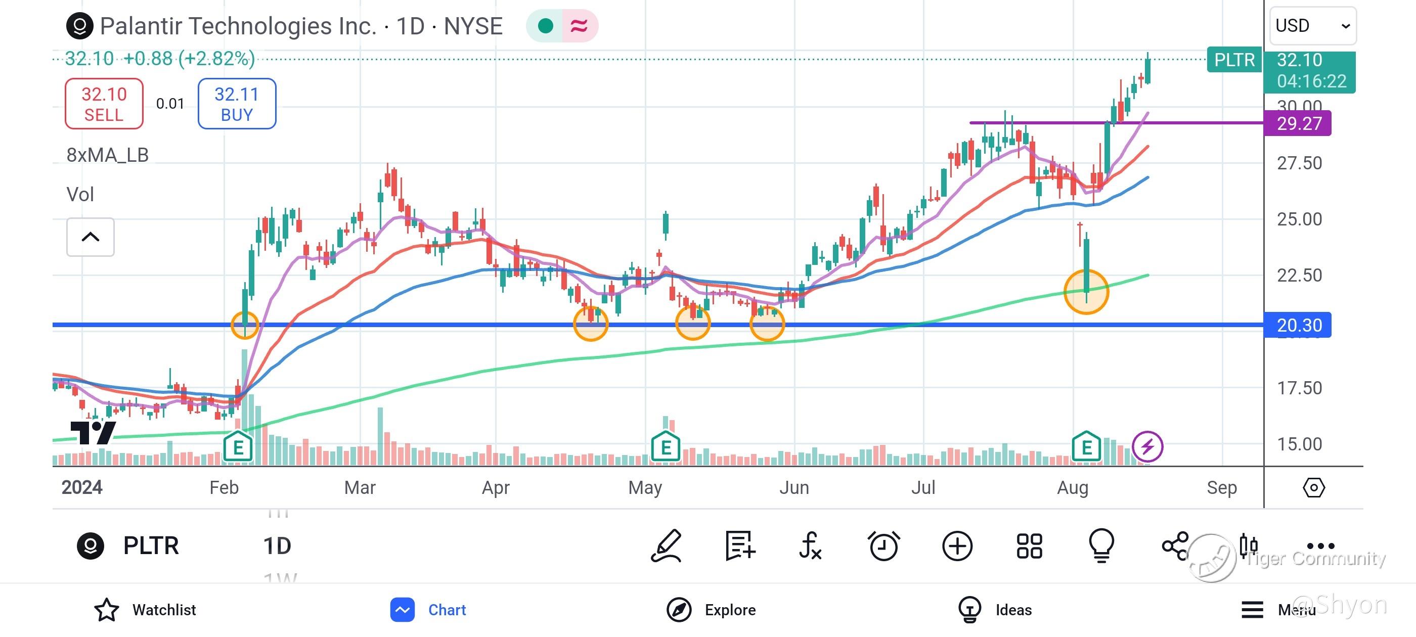Click the August earnings E marker
Image resolution: width=1416 pixels, height=637 pixels.
1086,446
